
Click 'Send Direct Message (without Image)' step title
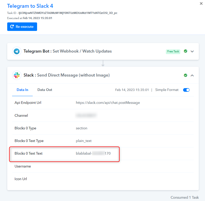[x=73, y=75]
